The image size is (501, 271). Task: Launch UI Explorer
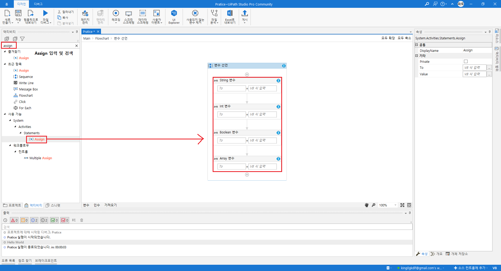pos(174,17)
